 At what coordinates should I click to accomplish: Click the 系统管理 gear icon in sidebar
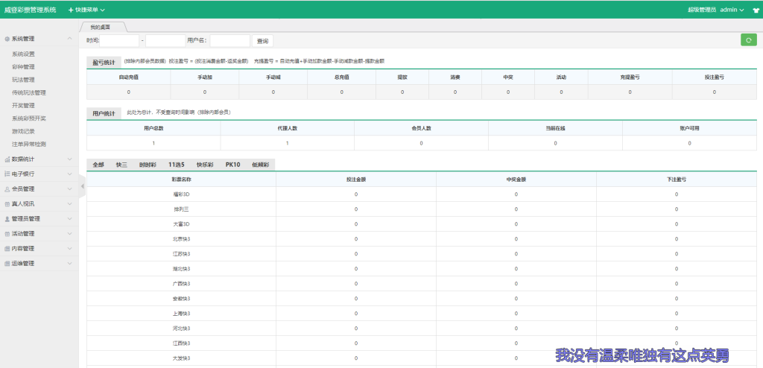point(7,39)
